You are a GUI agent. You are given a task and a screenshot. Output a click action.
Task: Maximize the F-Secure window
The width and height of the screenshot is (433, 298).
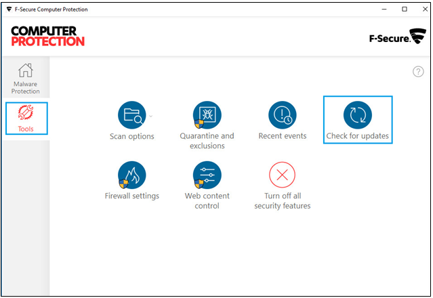tap(405, 9)
